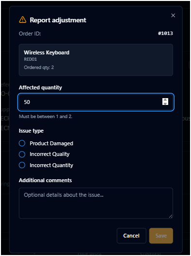Click the Cancel button
This screenshot has width=191, height=256.
[x=131, y=236]
